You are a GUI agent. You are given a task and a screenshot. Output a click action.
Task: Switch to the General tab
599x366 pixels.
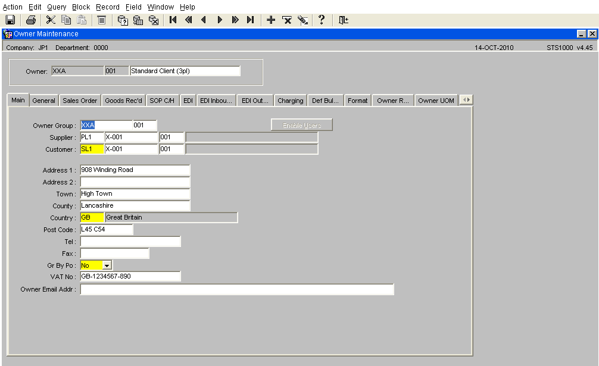(x=44, y=101)
